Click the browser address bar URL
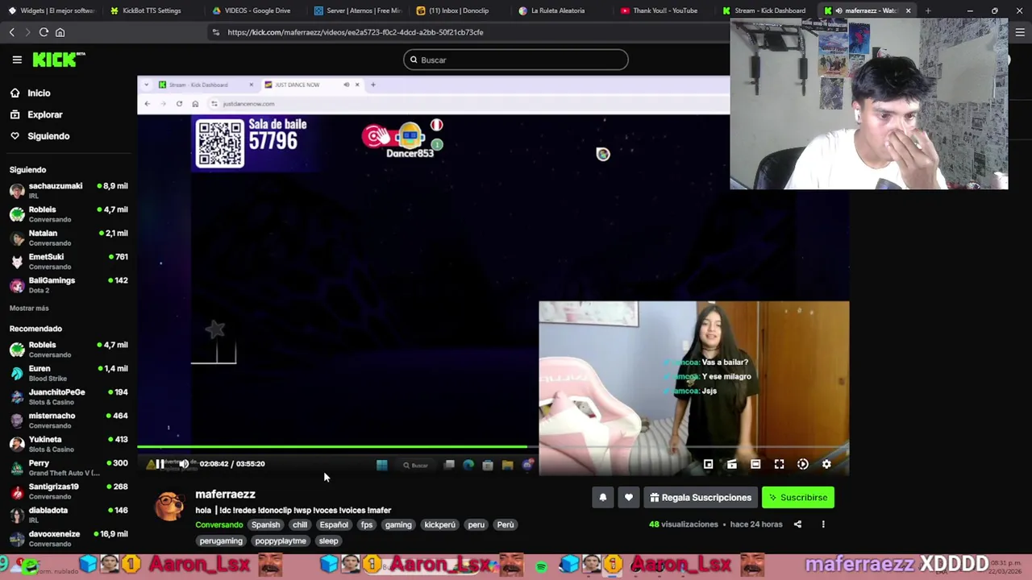The image size is (1032, 580). (x=356, y=32)
